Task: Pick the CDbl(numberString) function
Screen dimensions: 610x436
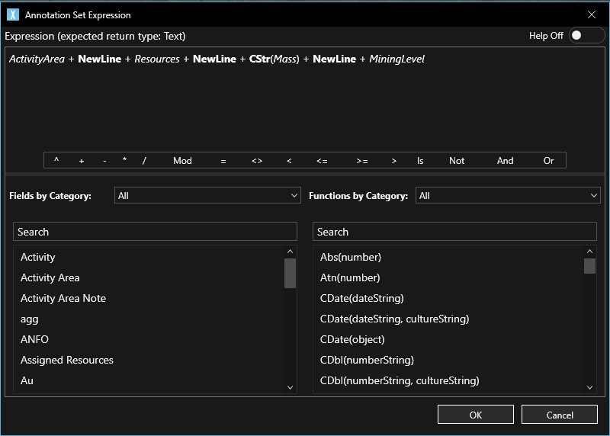Action: pyautogui.click(x=367, y=360)
